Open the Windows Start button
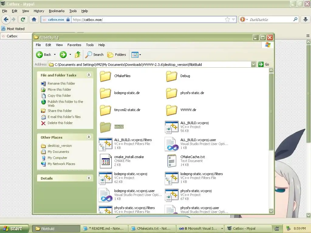 tap(14, 228)
